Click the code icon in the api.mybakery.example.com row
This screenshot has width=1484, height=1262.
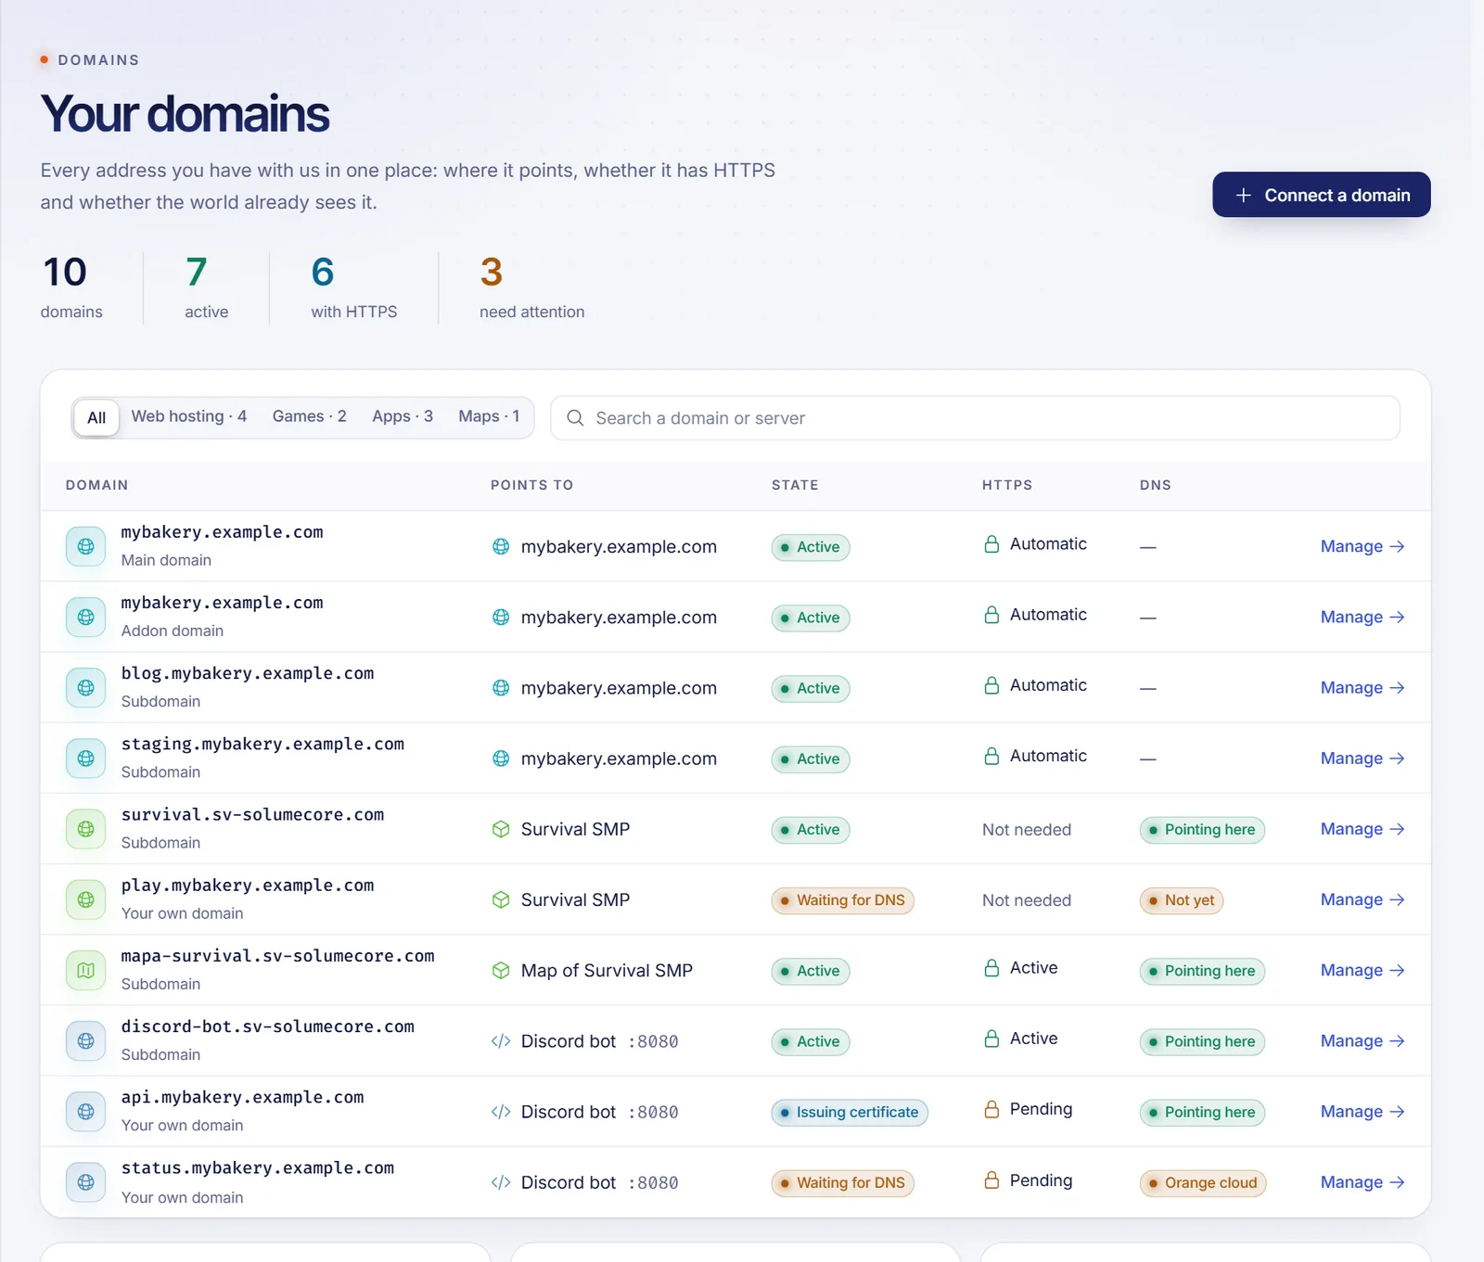(x=501, y=1112)
